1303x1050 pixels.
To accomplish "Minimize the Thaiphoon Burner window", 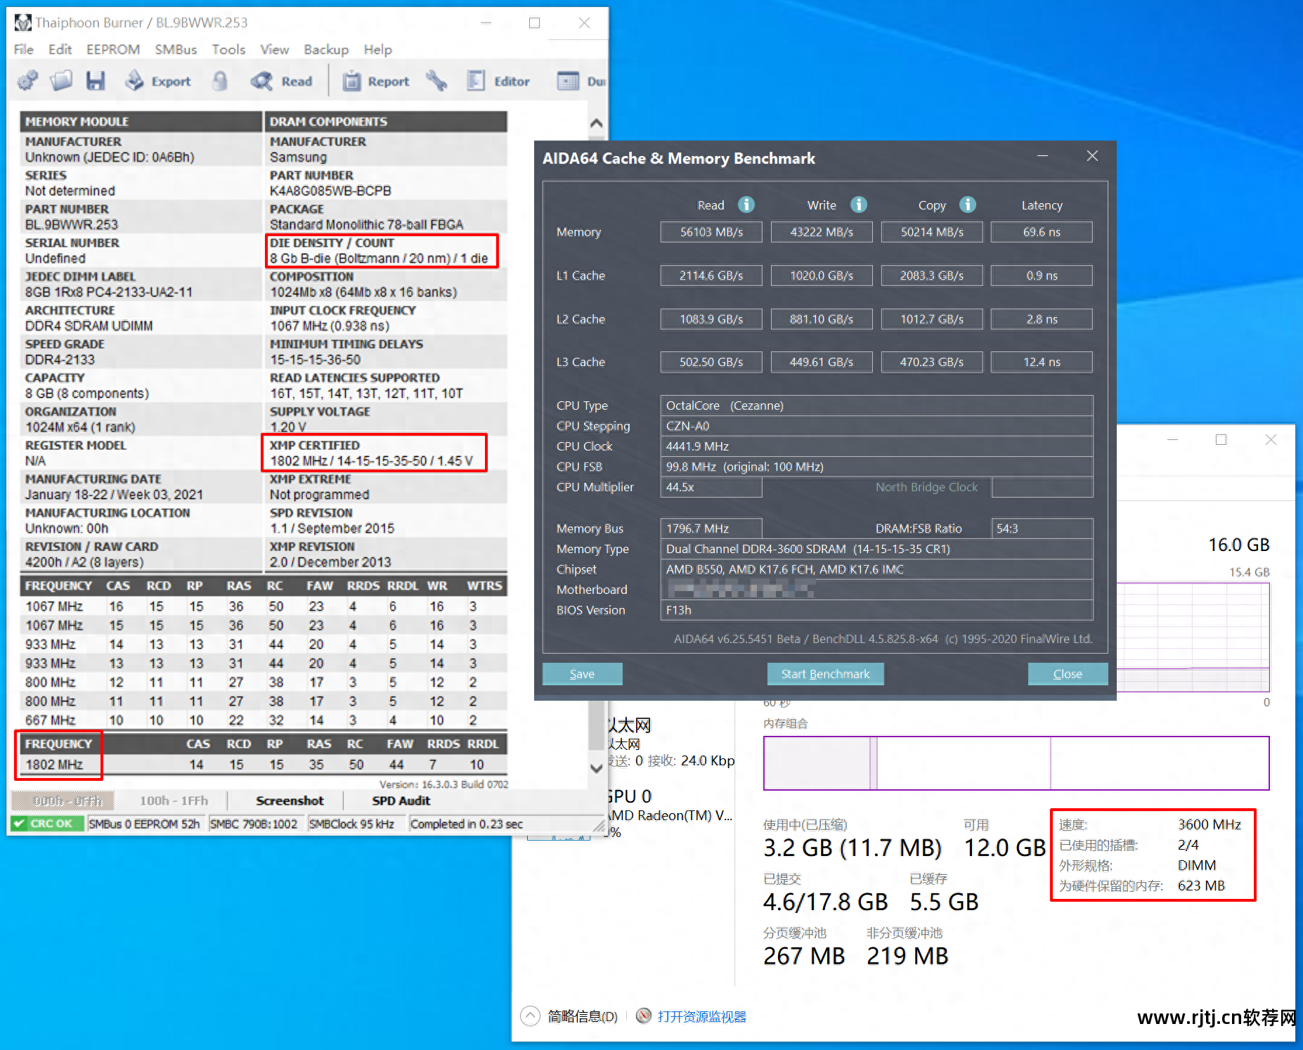I will click(485, 22).
